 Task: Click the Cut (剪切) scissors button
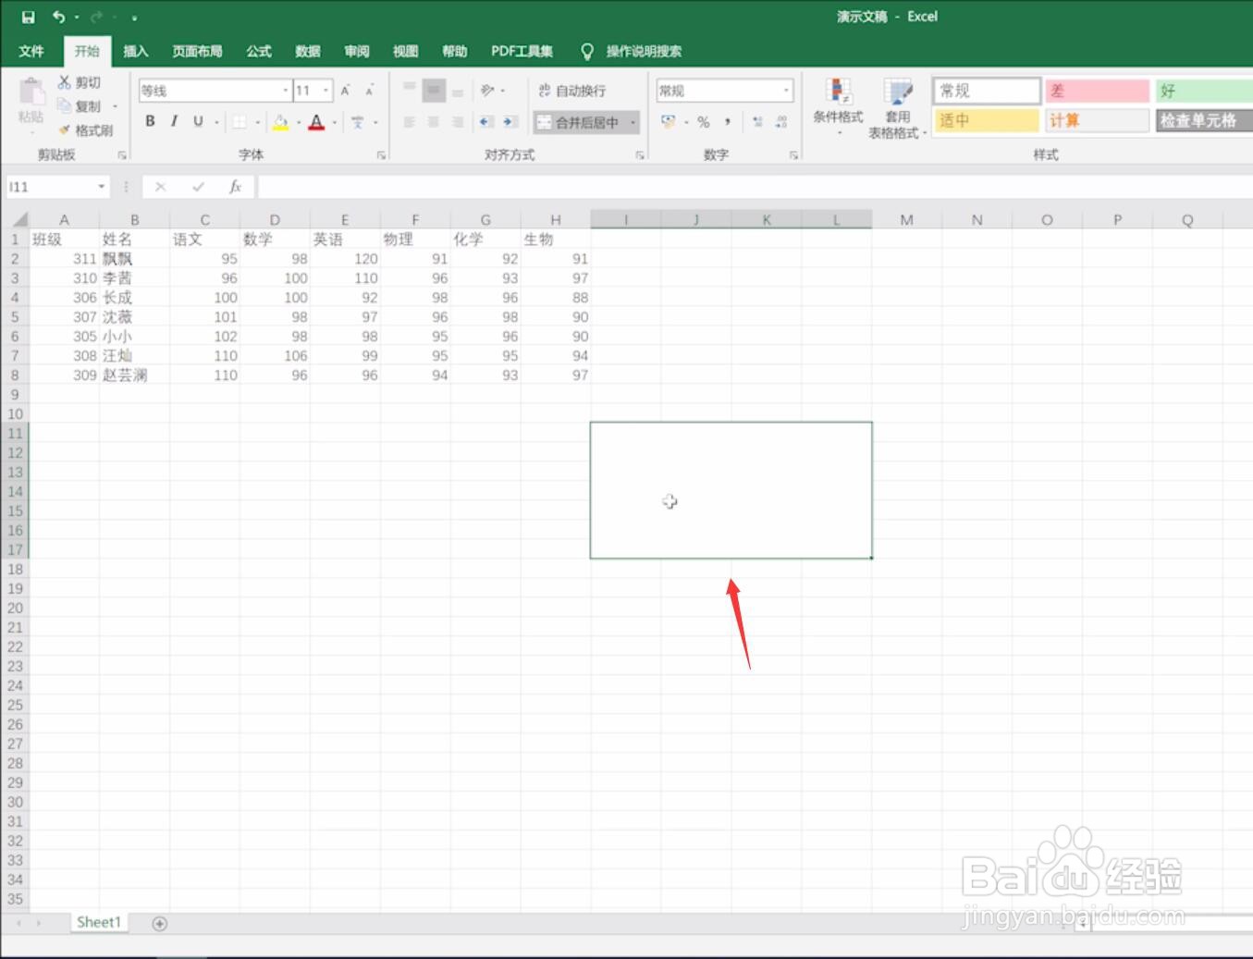[x=80, y=82]
